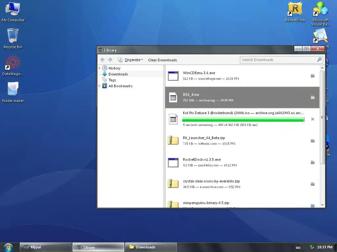Select crystal-clear-icons-by-everaldo.zip file name
This screenshot has height=252, width=337.
tap(211, 181)
